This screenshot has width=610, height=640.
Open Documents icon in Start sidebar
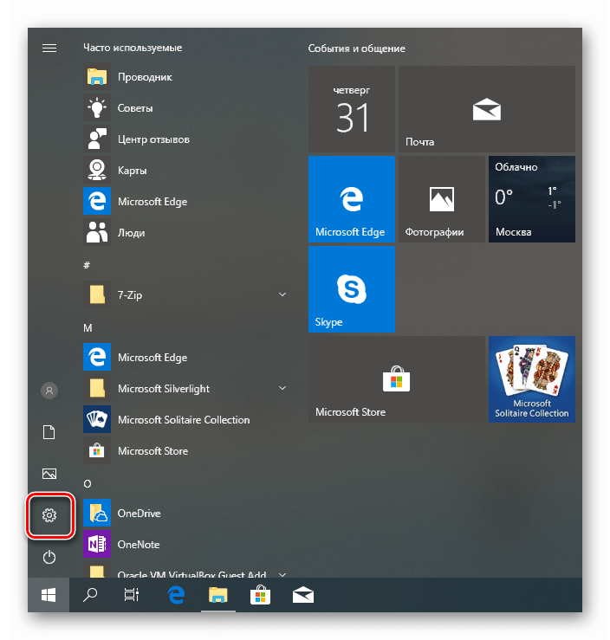point(49,432)
